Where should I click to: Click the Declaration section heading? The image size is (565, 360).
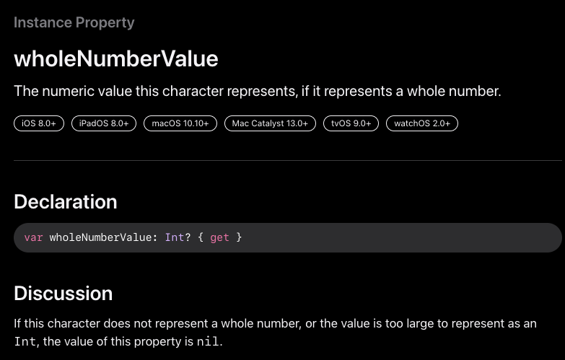pyautogui.click(x=66, y=201)
